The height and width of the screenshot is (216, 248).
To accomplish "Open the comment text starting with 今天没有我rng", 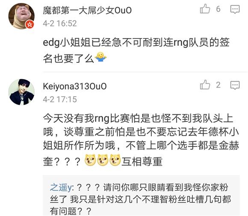I will (141, 140).
